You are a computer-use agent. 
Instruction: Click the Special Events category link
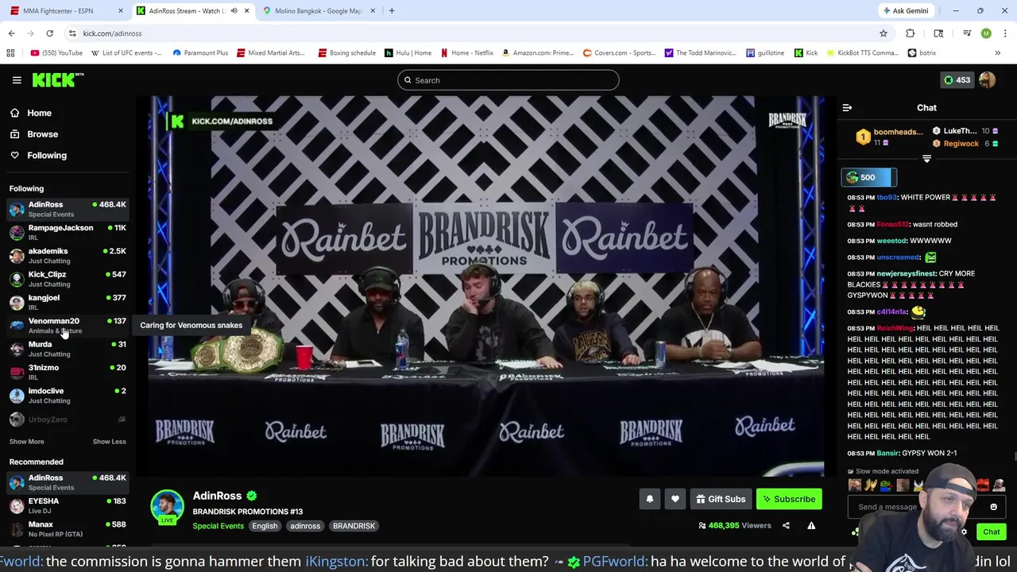click(218, 526)
